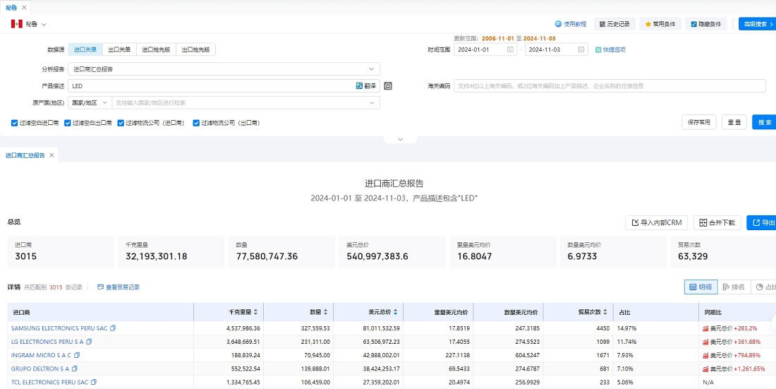Open GRUPO DELTRON S A importer link
Image resolution: width=776 pixels, height=389 pixels.
(x=40, y=369)
